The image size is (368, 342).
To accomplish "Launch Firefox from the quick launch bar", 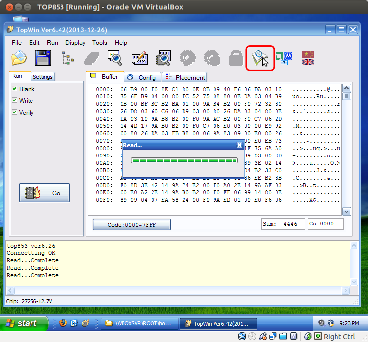I will (x=62, y=323).
